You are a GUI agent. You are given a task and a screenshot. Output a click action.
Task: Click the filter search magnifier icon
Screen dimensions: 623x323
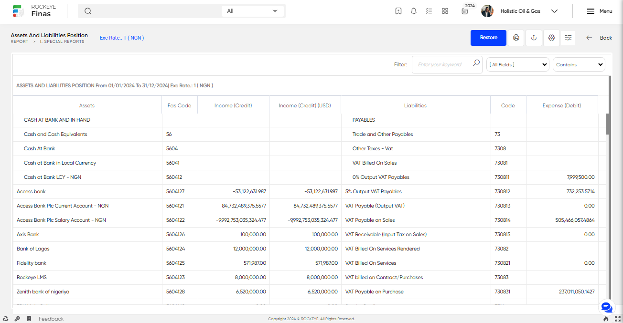tap(476, 63)
